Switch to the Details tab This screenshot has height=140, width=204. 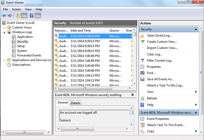pos(75,103)
